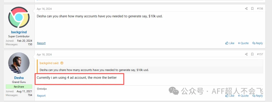Viewport: 272px width, 102px height.
Task: Bookmark post #157
Action: point(252,54)
